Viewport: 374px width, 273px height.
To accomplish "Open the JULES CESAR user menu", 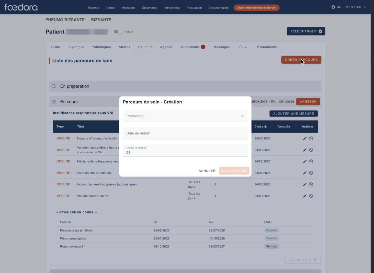I will tap(349, 7).
